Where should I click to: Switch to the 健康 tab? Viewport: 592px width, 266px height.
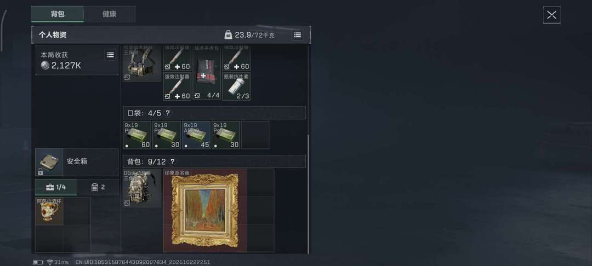pos(110,14)
